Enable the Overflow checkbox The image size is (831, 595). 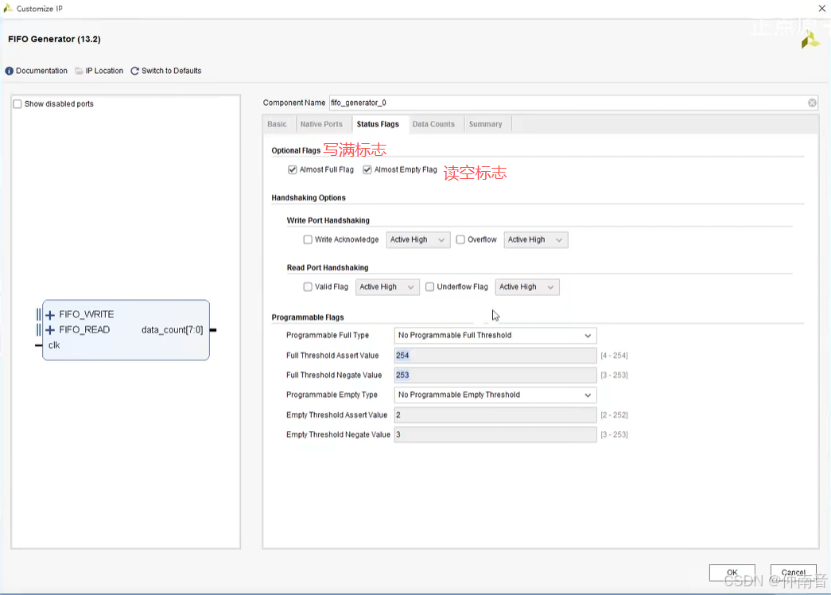pos(460,239)
